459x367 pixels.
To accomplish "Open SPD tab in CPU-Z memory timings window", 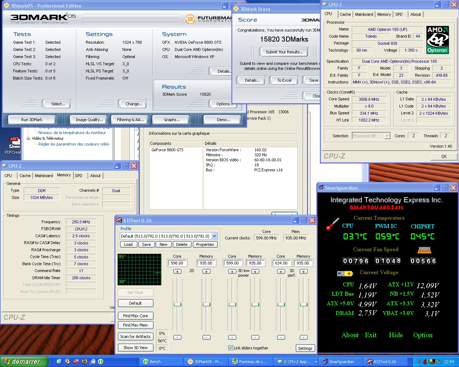I will point(79,176).
